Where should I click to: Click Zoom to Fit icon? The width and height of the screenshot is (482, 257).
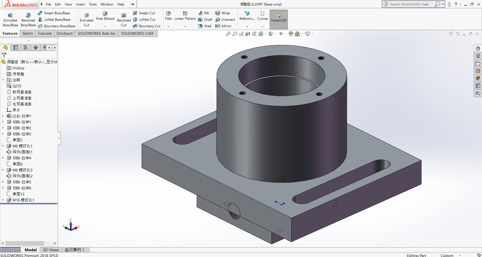[x=228, y=34]
